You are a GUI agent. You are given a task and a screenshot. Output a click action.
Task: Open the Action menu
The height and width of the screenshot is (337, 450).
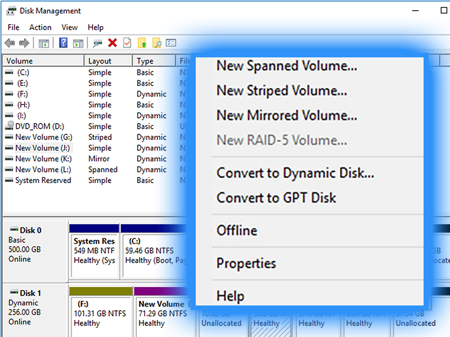point(40,27)
